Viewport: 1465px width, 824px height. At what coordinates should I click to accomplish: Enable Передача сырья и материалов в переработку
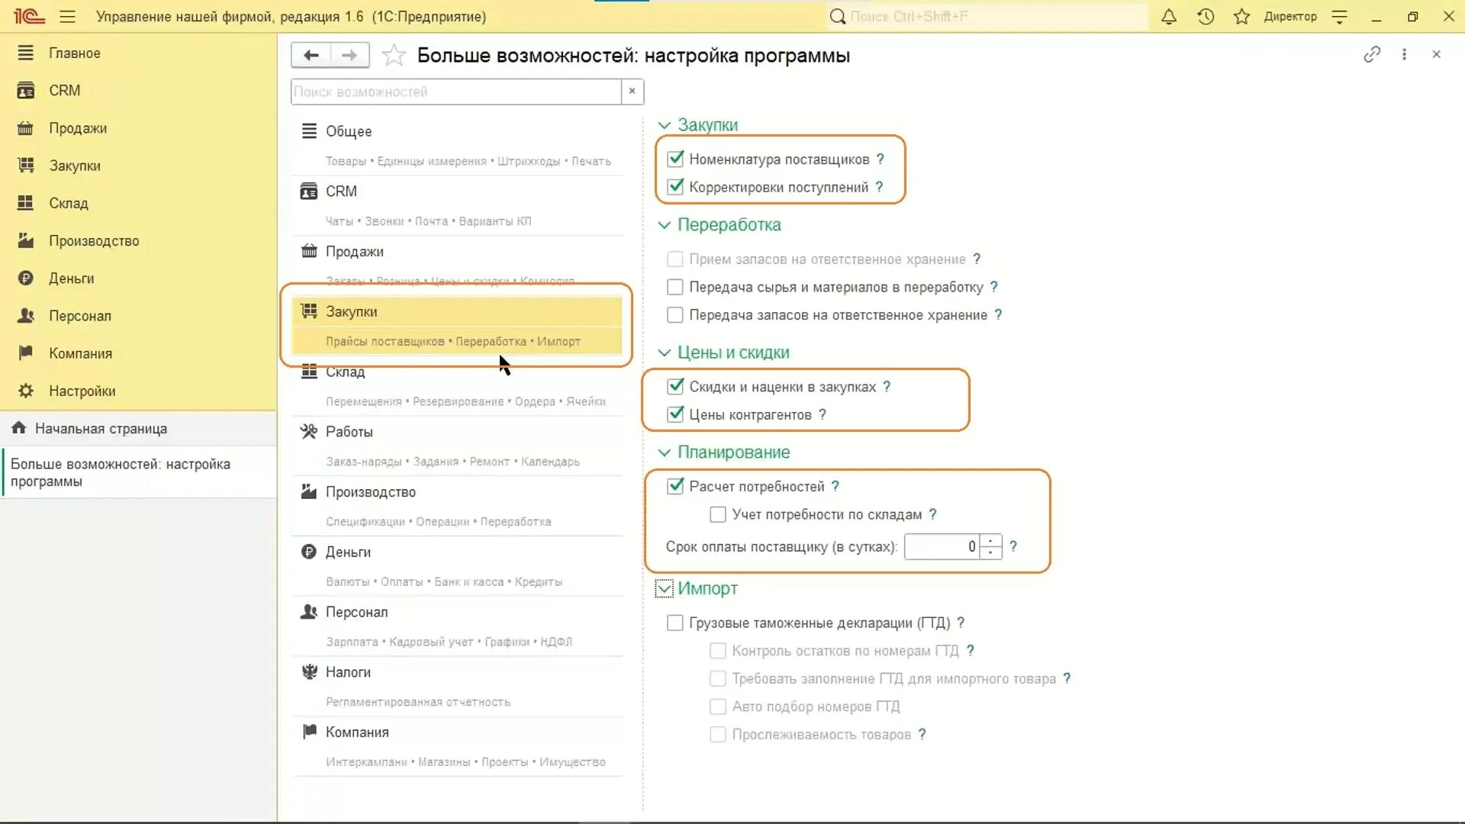pyautogui.click(x=675, y=287)
